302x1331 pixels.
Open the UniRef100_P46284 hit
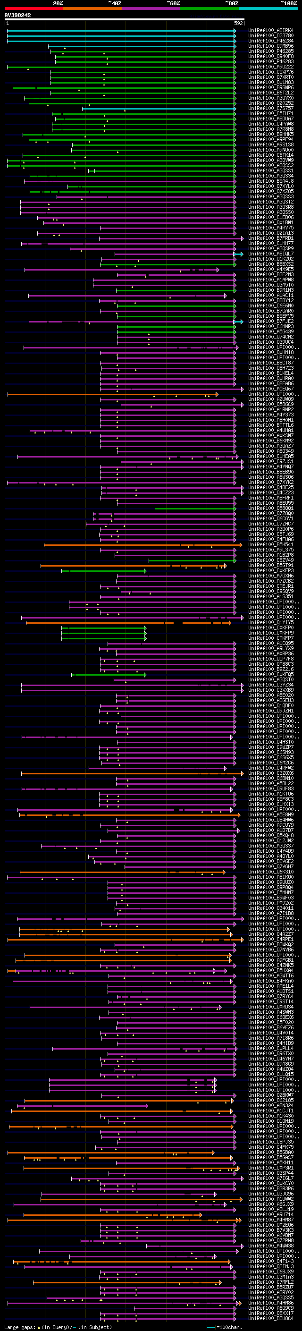tap(271, 41)
